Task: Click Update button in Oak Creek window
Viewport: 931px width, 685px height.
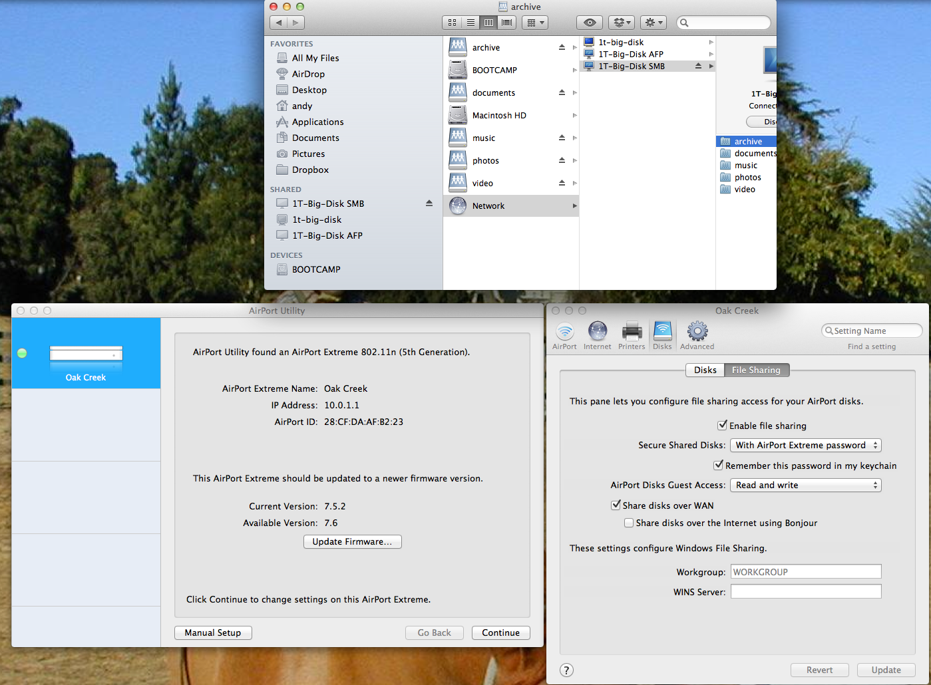Action: (886, 670)
